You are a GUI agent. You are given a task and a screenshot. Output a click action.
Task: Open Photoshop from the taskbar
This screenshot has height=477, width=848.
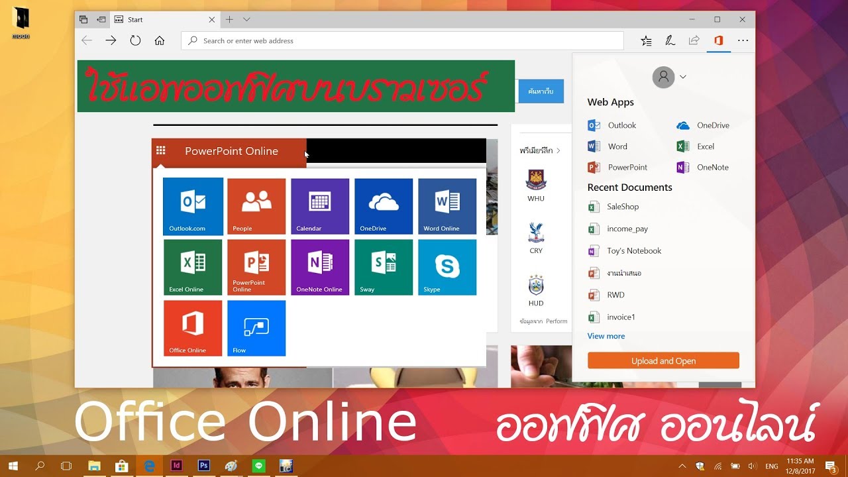(204, 466)
